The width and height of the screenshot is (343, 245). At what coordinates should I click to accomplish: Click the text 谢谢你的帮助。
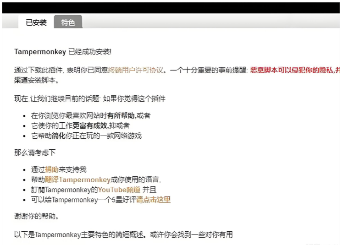[37, 216]
